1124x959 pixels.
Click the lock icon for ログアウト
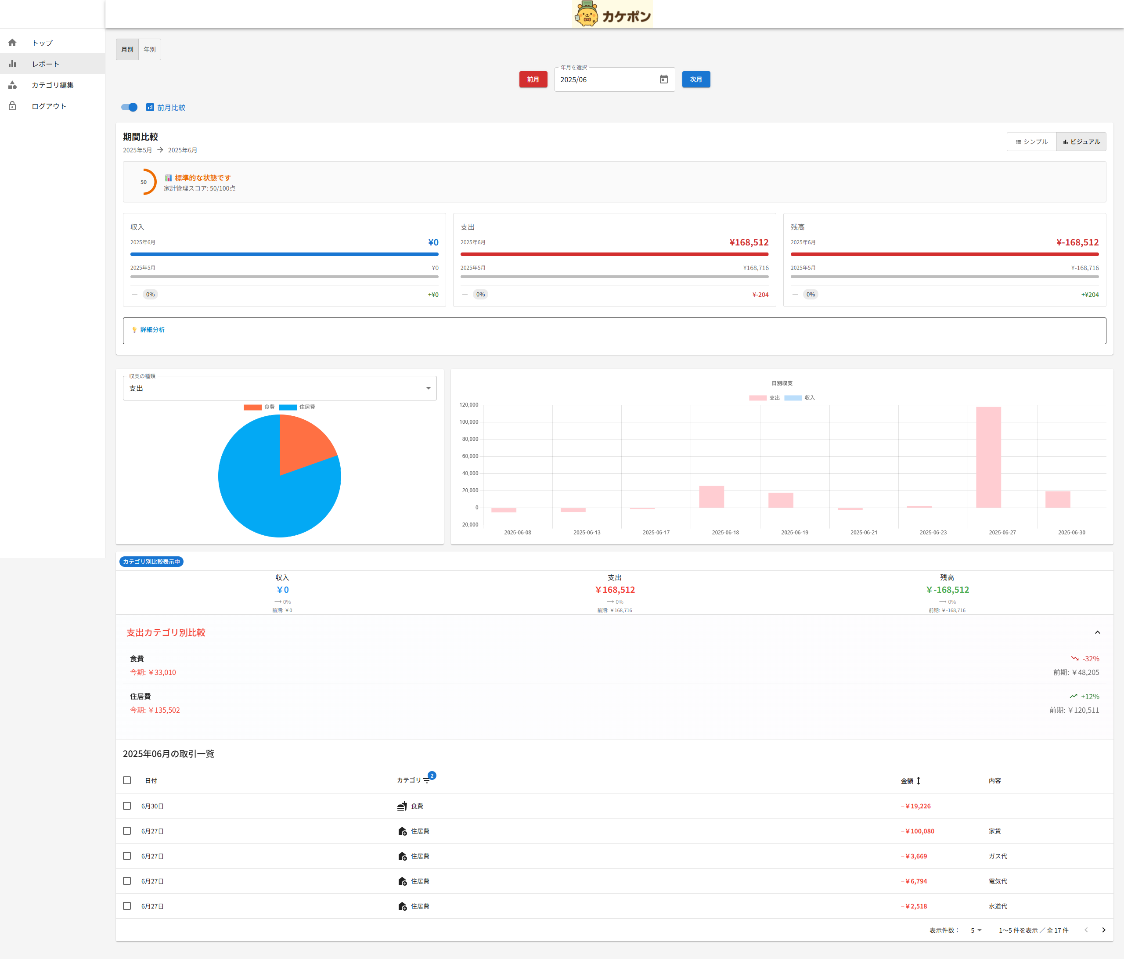coord(12,106)
